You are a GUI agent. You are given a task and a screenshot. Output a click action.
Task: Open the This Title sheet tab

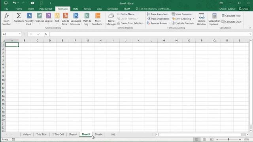[41, 135]
